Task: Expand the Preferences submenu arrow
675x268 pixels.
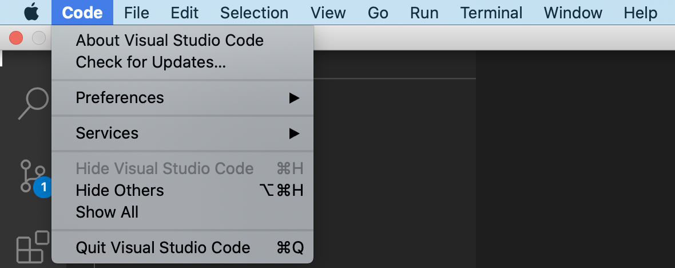Action: tap(294, 98)
